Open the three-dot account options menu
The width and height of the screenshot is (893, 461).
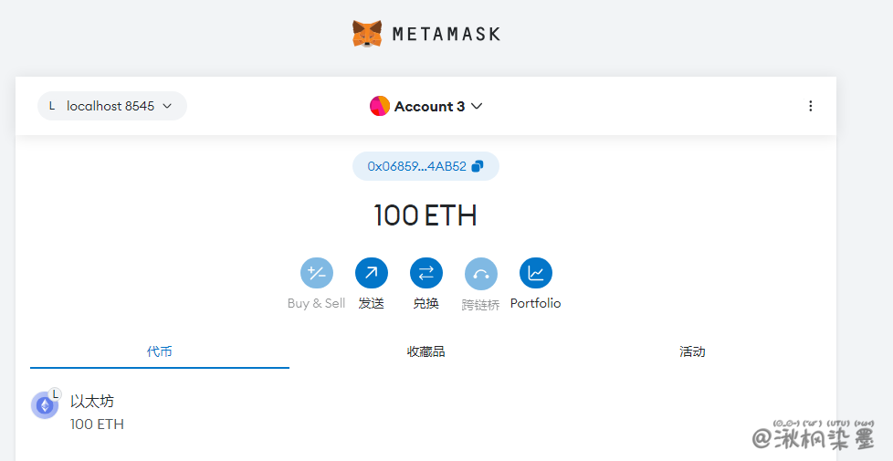pyautogui.click(x=810, y=106)
